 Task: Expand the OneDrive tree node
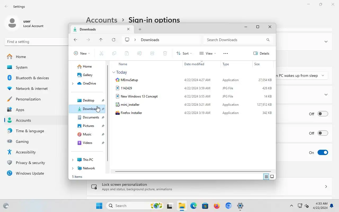pyautogui.click(x=73, y=83)
